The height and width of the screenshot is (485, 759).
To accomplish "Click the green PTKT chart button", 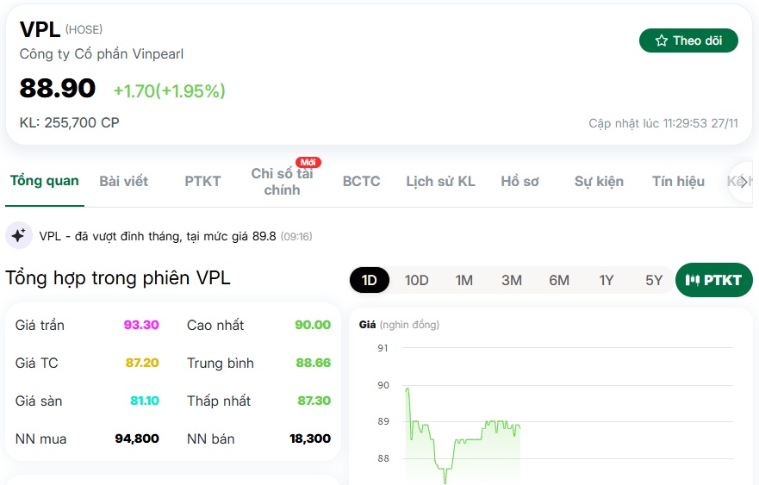I will click(714, 280).
